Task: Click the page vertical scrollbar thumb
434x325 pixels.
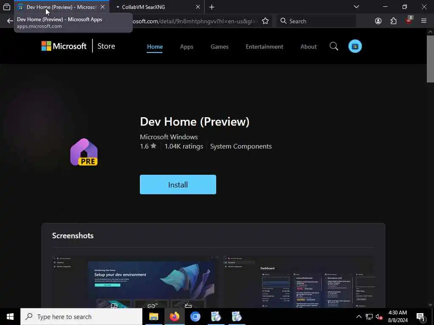Action: (x=430, y=59)
